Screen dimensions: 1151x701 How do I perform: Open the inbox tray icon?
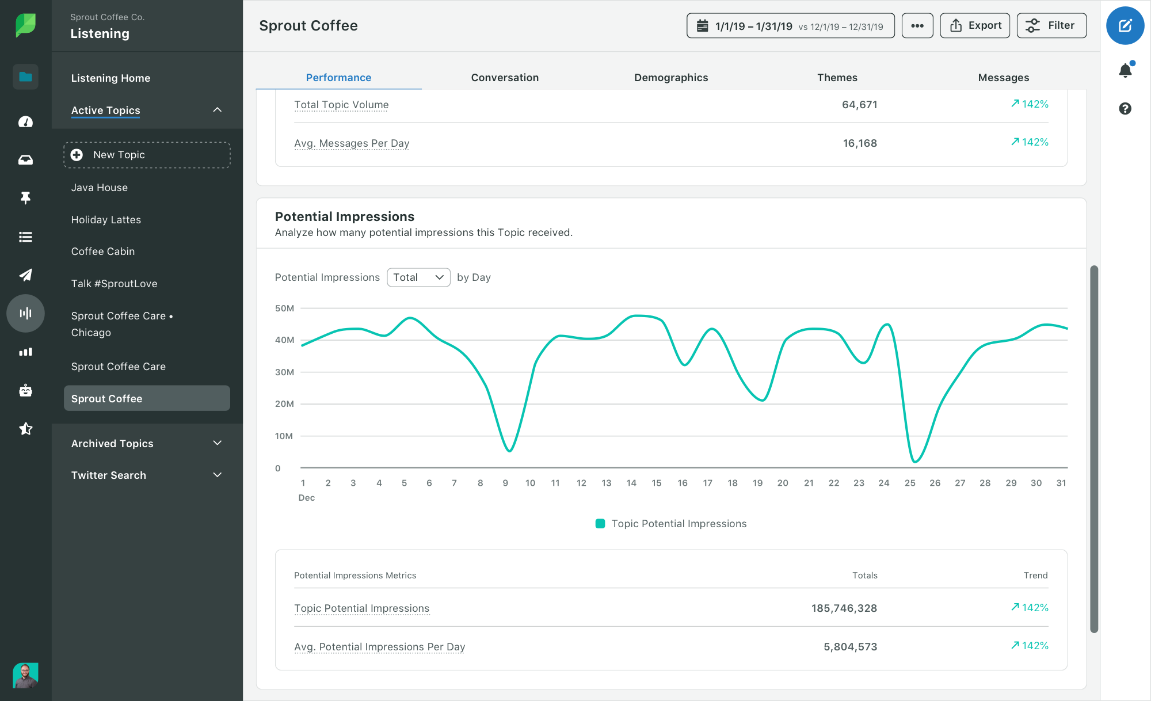(25, 160)
